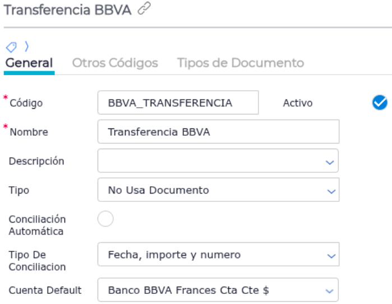This screenshot has height=304, width=392.
Task: Go to the Tipos de Documento tab
Action: click(240, 63)
